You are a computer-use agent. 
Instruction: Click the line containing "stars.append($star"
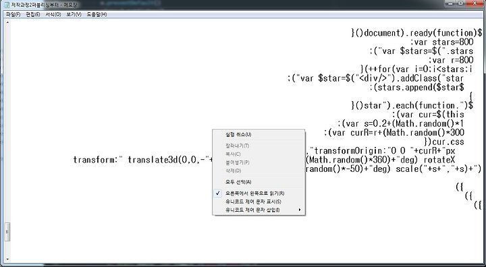(x=417, y=88)
